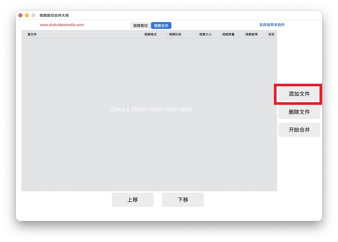Click the 视频帧率 column header

coord(251,34)
